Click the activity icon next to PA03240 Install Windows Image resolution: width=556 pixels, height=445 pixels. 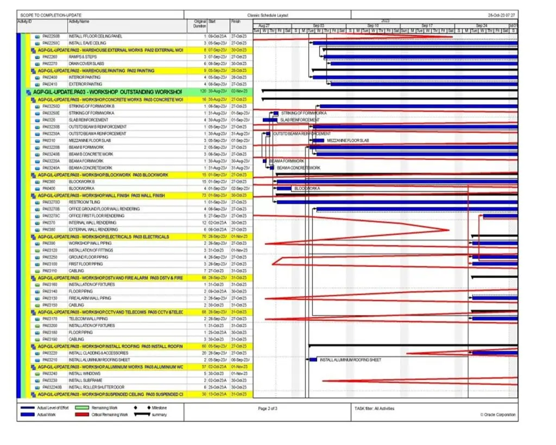click(37, 374)
